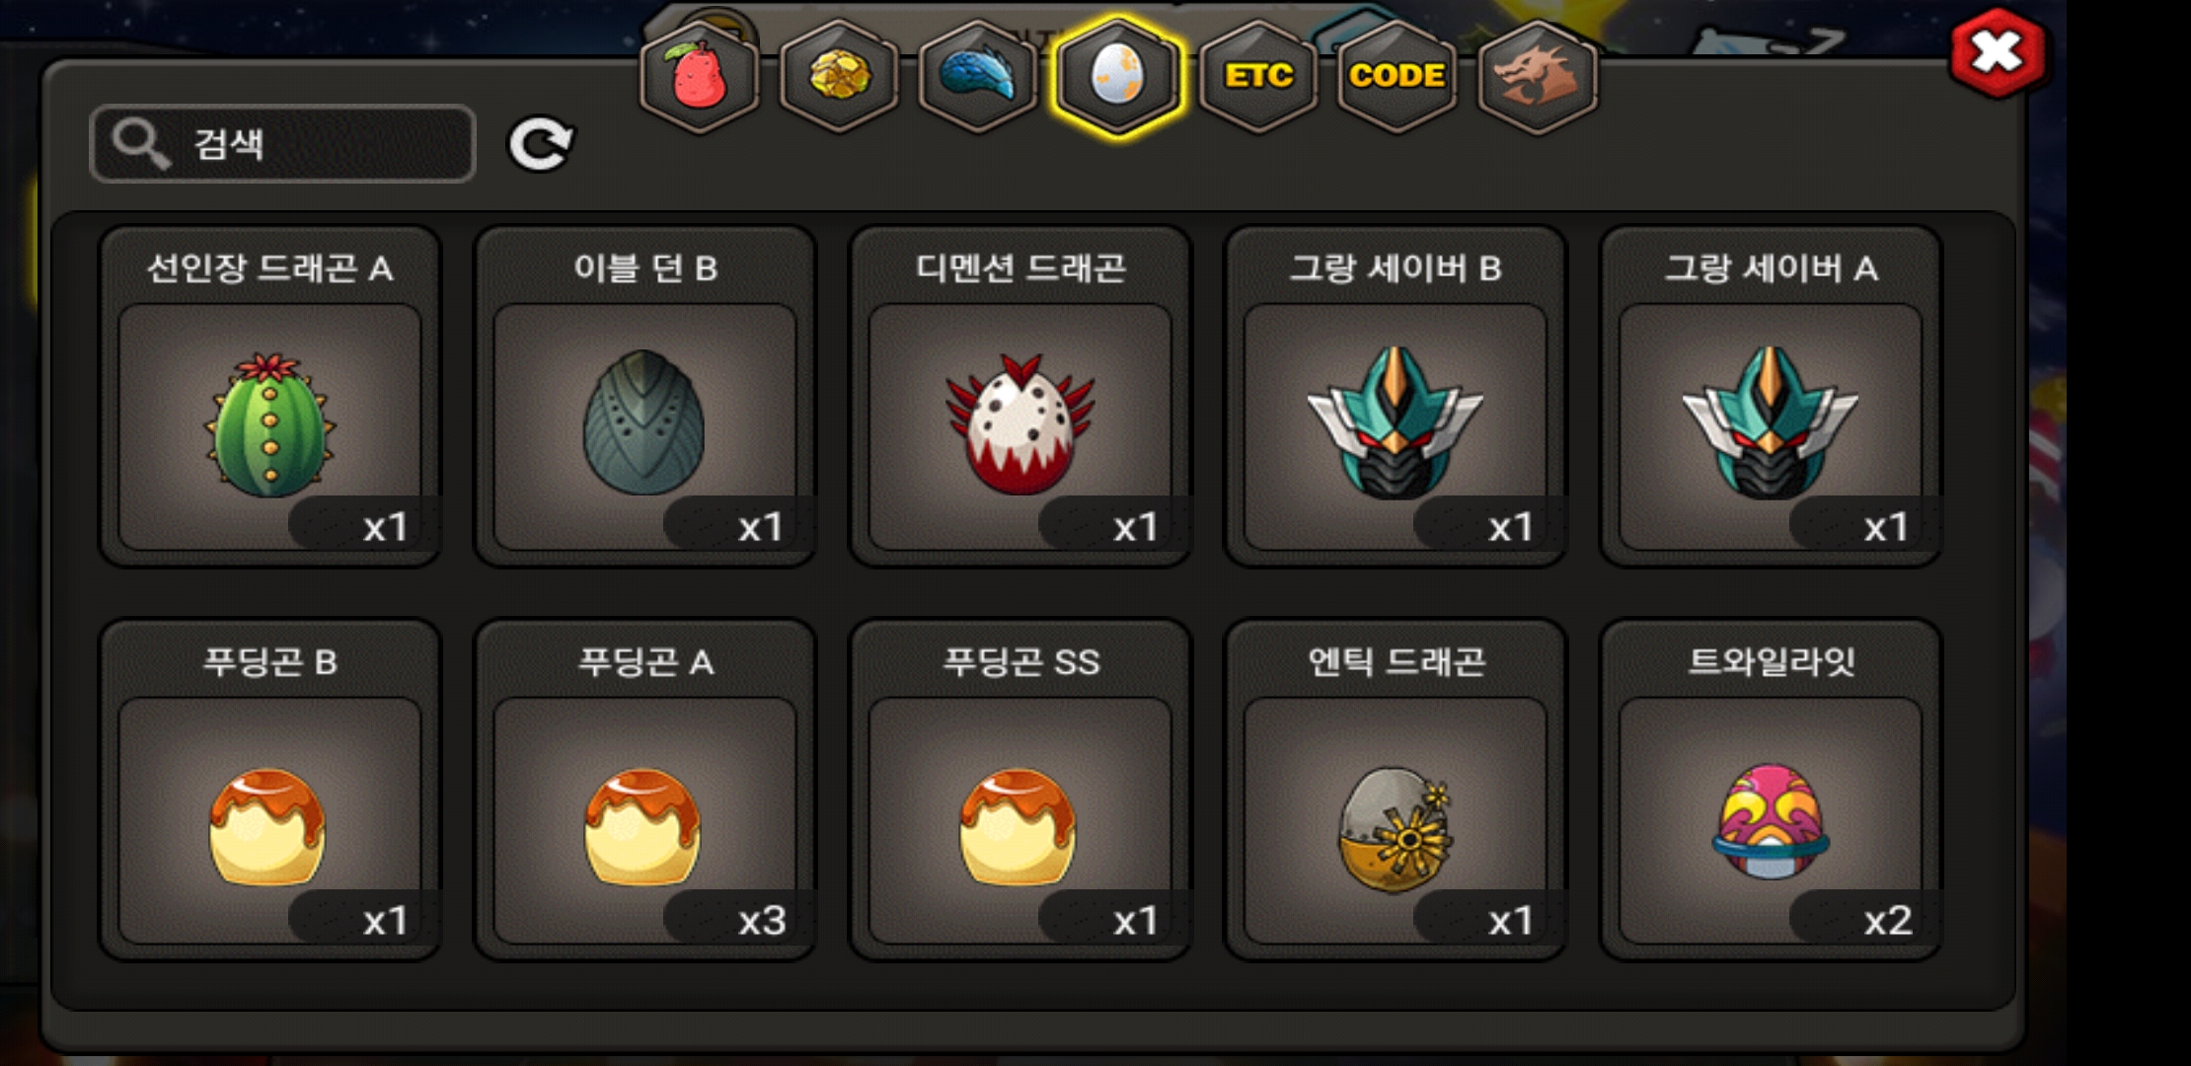Viewport: 2191px width, 1066px height.
Task: Pick the 그랑 세이버 A helmet item
Action: pyautogui.click(x=1771, y=397)
